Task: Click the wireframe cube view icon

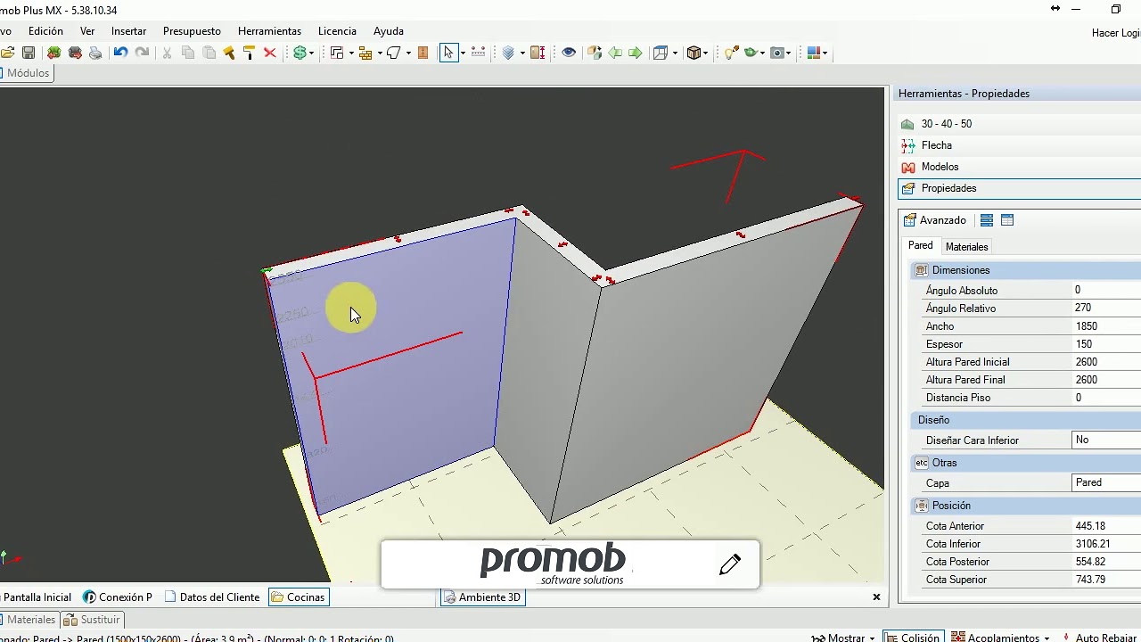Action: click(x=661, y=53)
